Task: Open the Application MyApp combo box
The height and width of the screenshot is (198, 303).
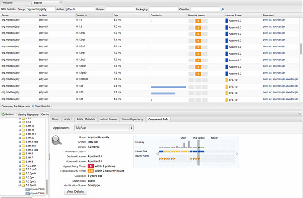Action: [103, 128]
